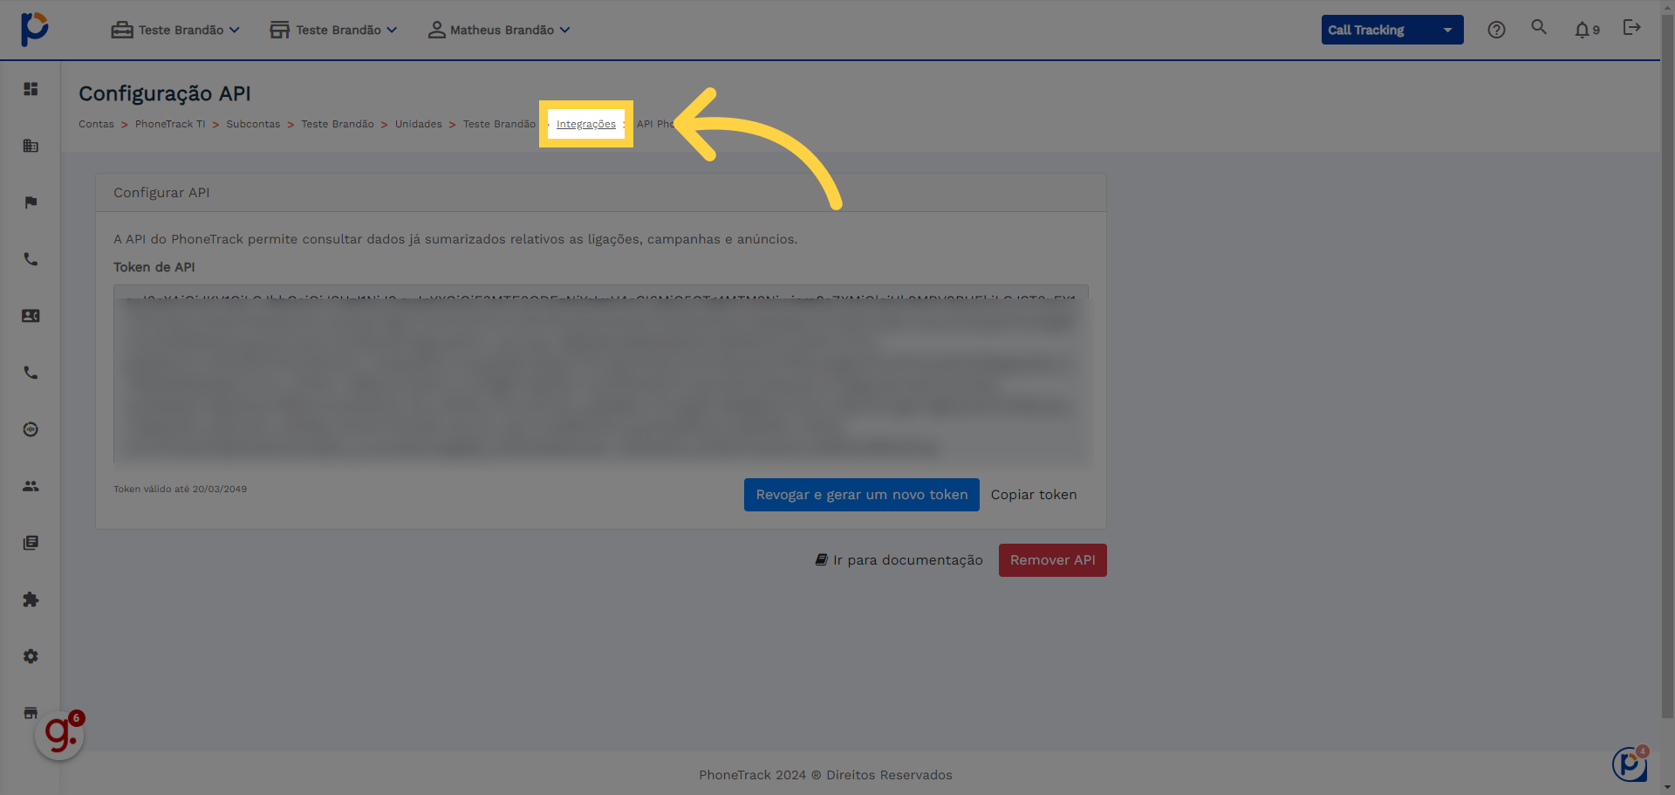Open the Call Tracking product selector

click(1392, 30)
